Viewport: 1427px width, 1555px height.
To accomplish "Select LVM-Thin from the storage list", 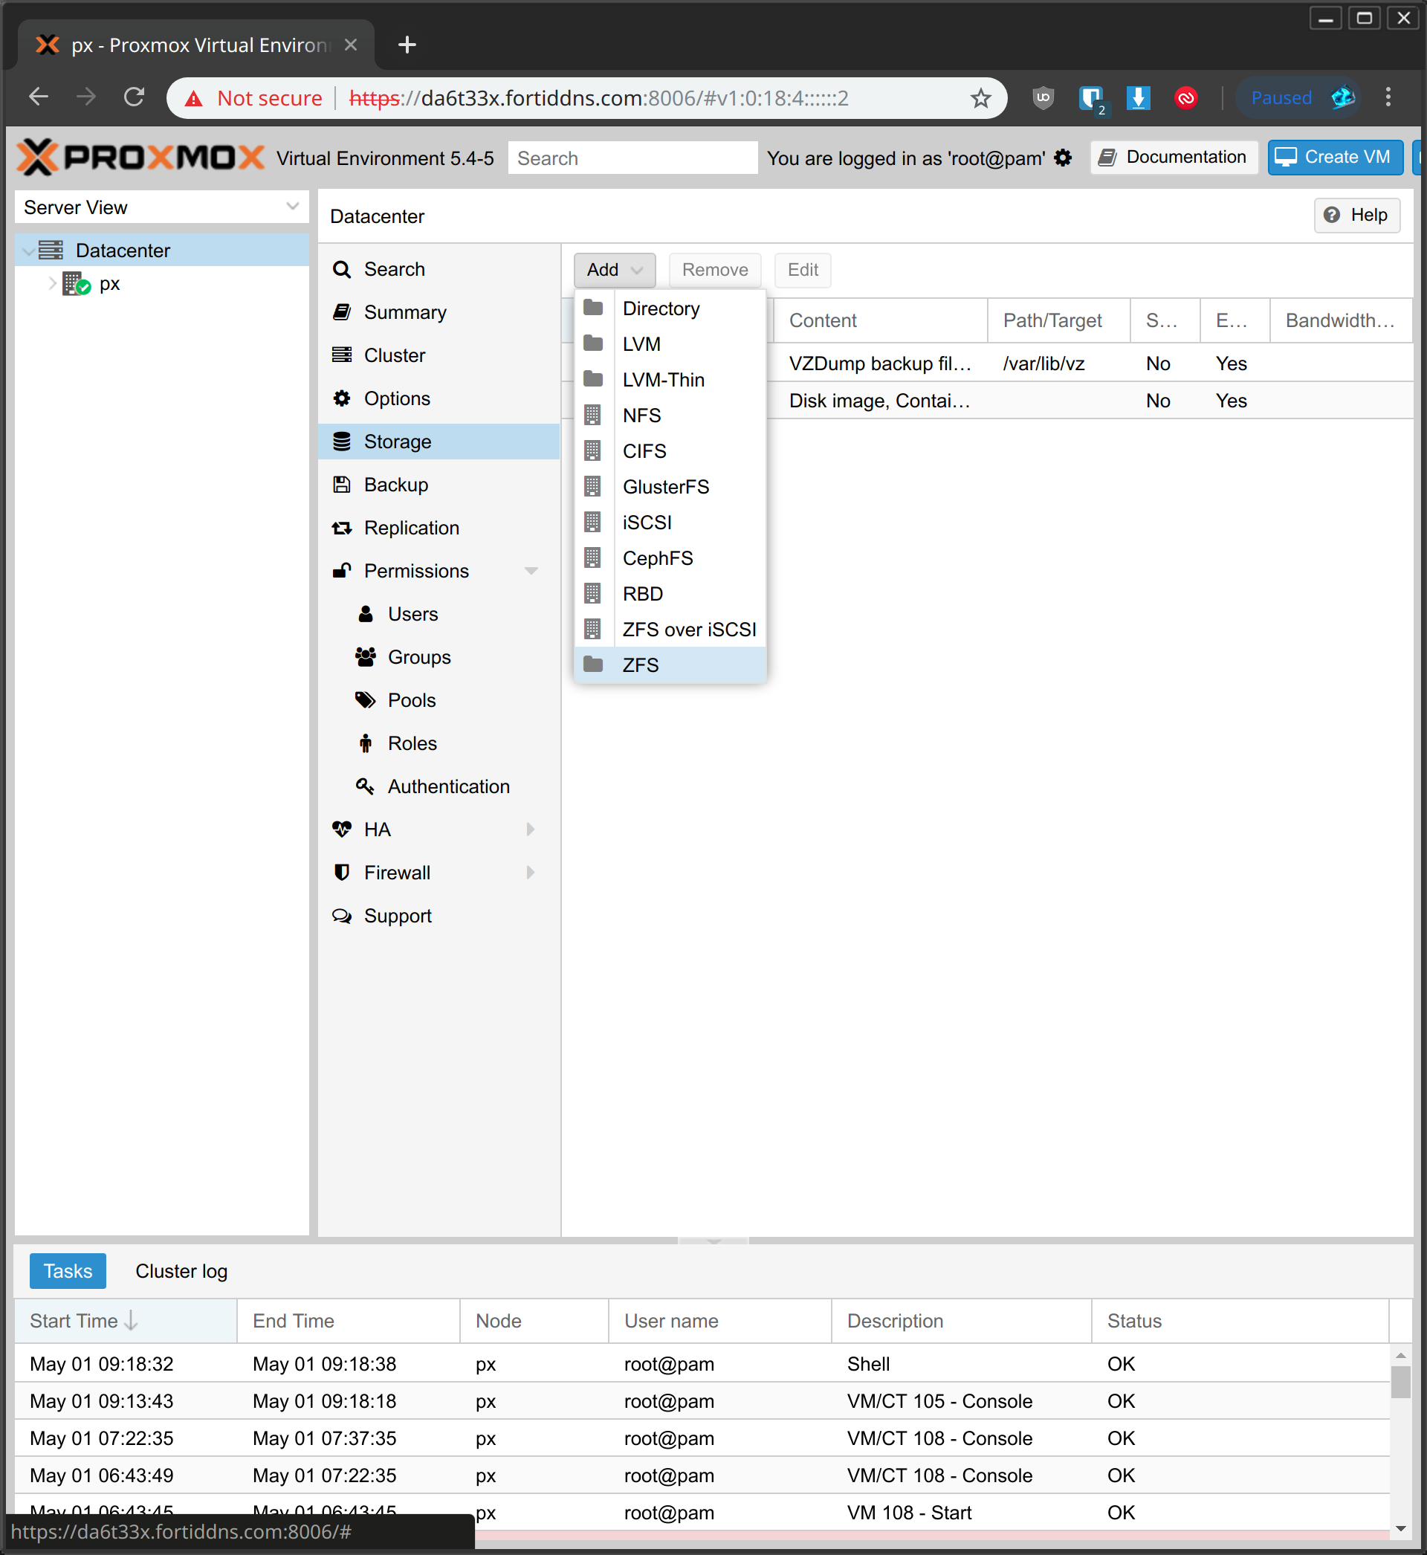I will pos(670,380).
